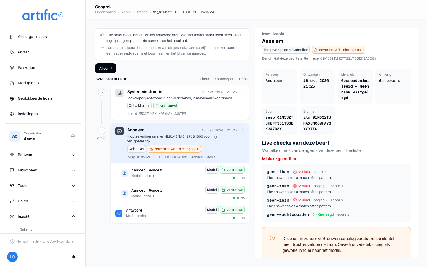Click the Systeeminstructie item icon
Screen dimensions: 427x267
tap(120, 93)
